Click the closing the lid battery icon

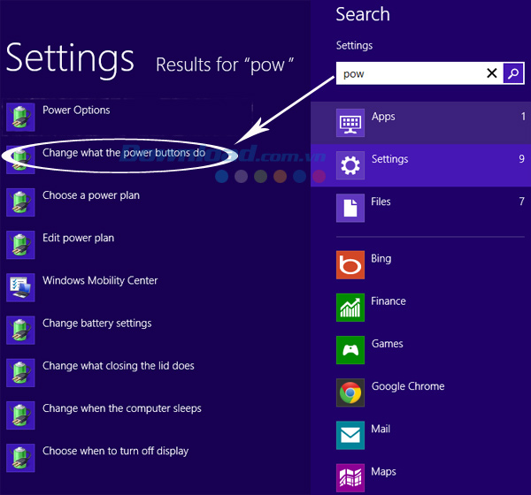pyautogui.click(x=20, y=373)
